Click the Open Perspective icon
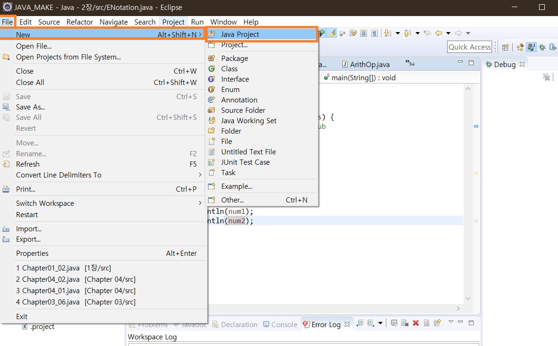 [x=505, y=47]
